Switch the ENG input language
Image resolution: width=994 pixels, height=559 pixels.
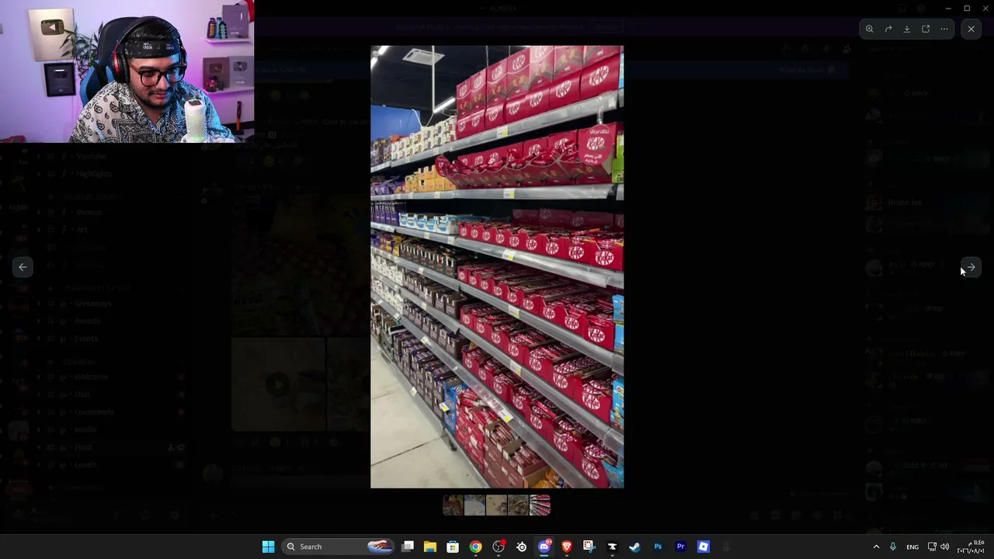point(912,547)
